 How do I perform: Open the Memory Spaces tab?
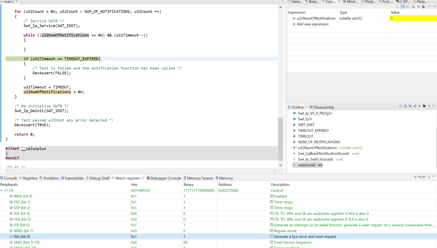[198, 178]
